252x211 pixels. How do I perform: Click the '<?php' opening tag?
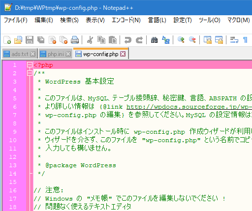click(43, 65)
